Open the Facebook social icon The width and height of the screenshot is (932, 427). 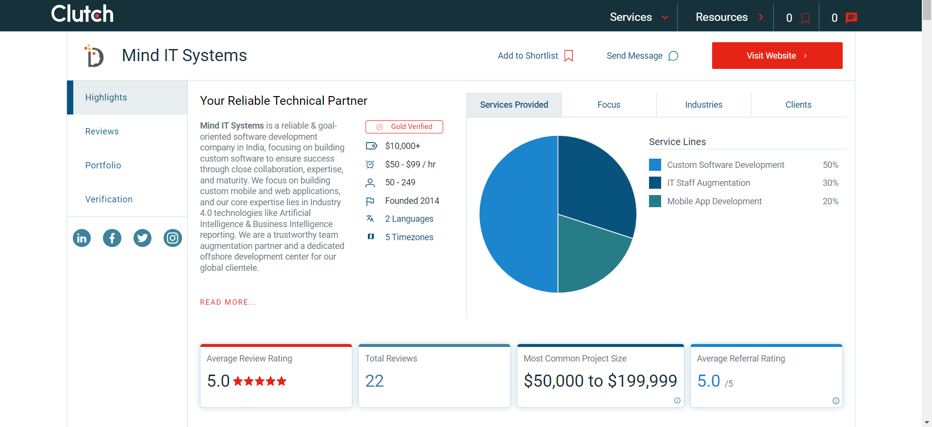[x=112, y=238]
